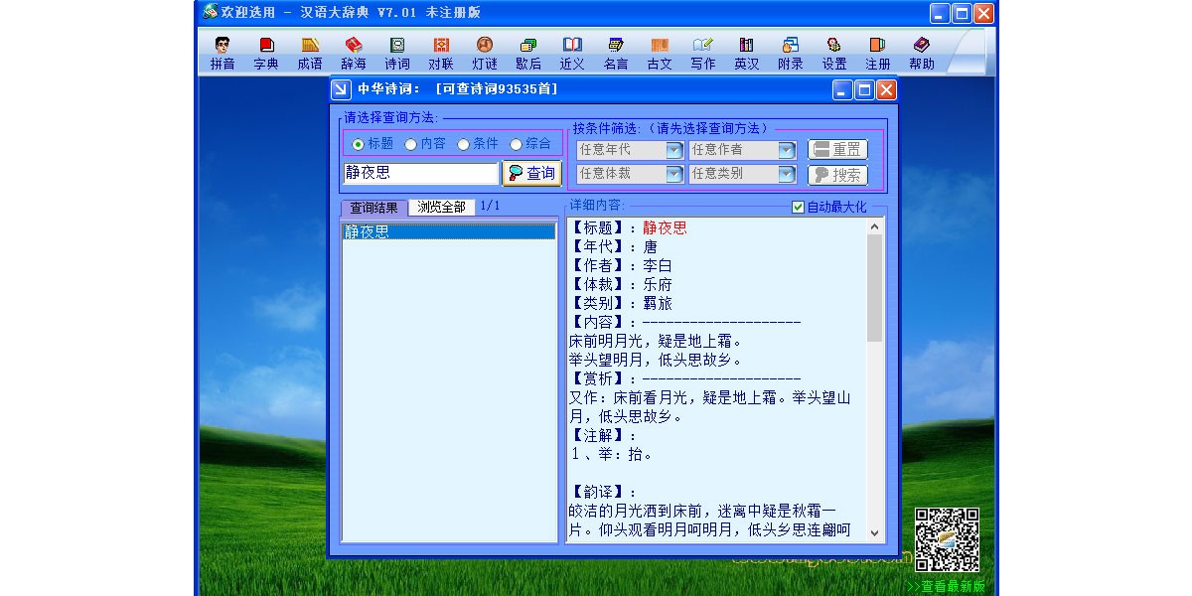The height and width of the screenshot is (596, 1192).
Task: Open the 成语 idiom tool
Action: click(x=310, y=54)
